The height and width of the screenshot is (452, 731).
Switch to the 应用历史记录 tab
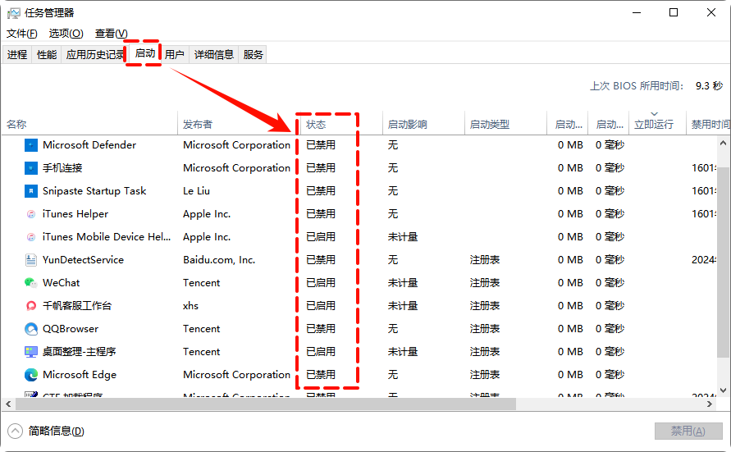coord(95,54)
